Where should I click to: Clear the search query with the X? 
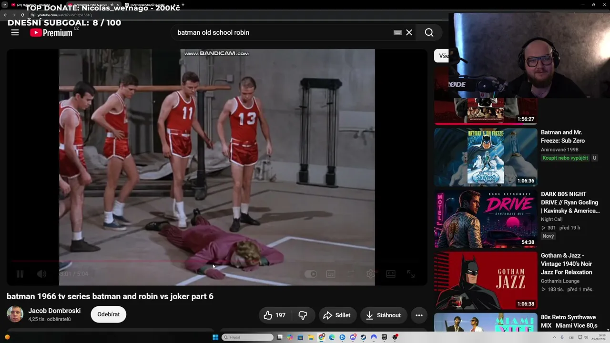click(409, 32)
